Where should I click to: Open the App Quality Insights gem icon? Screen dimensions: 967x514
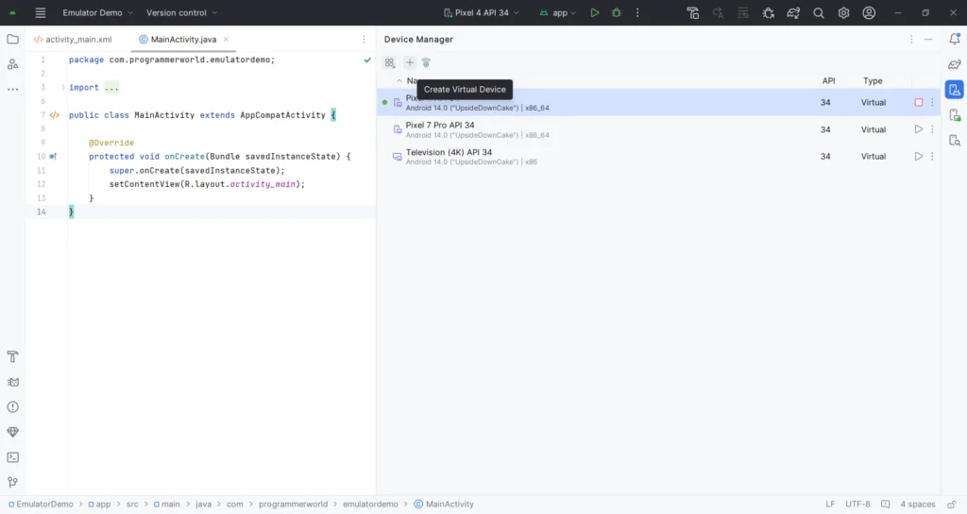pos(12,432)
